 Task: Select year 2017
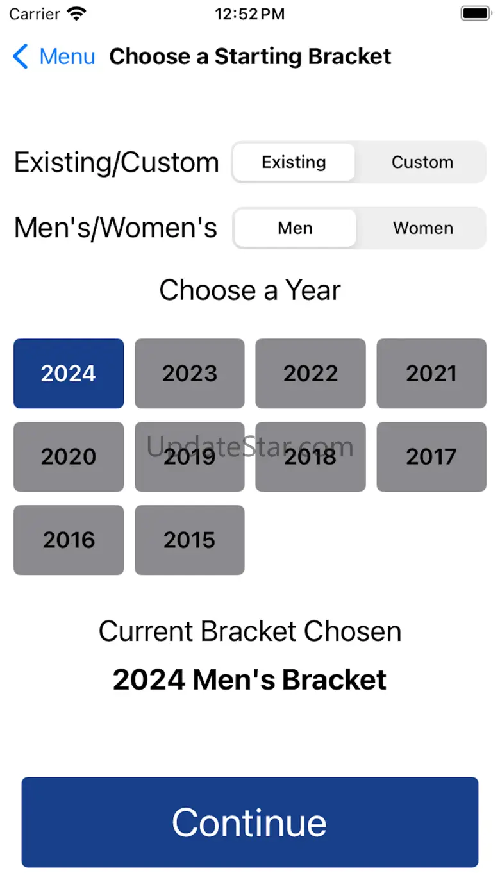click(x=431, y=457)
